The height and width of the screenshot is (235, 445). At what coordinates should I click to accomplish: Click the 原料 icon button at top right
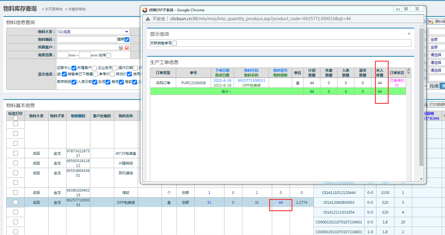[431, 21]
